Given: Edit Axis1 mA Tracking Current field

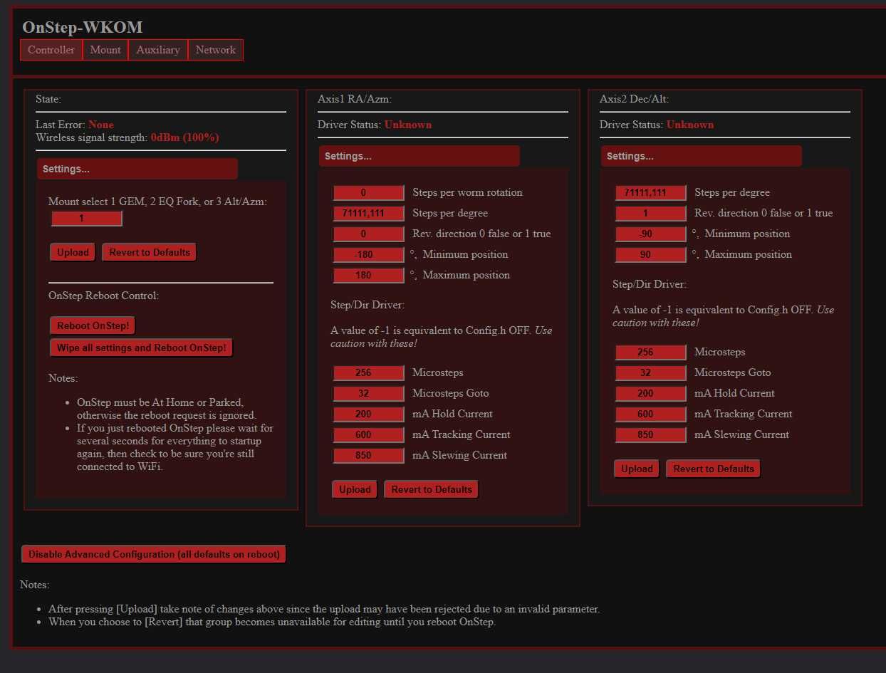Looking at the screenshot, I should click(369, 435).
